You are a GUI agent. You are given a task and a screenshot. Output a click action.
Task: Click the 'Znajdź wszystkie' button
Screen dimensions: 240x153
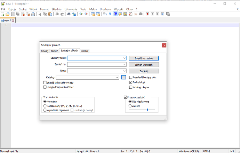tap(144, 58)
